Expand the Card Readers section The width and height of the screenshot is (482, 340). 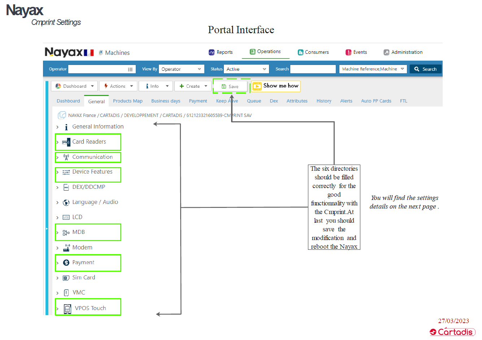point(57,142)
